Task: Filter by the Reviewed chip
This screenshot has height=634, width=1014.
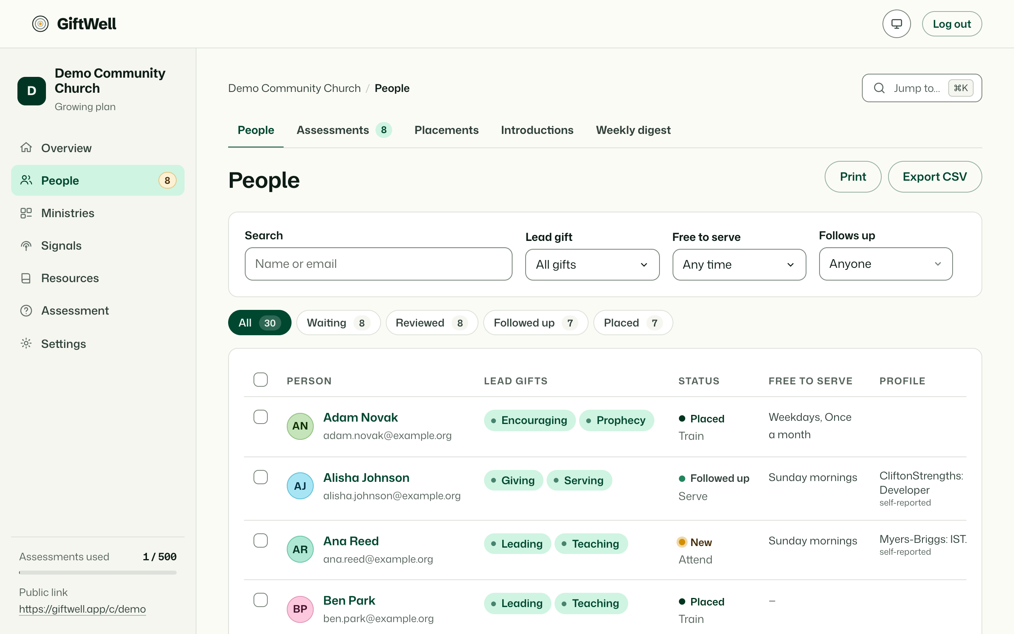Action: (432, 323)
